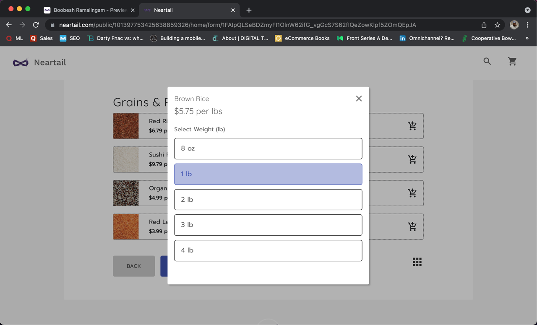Select the 8 oz weight option
537x325 pixels.
[268, 148]
